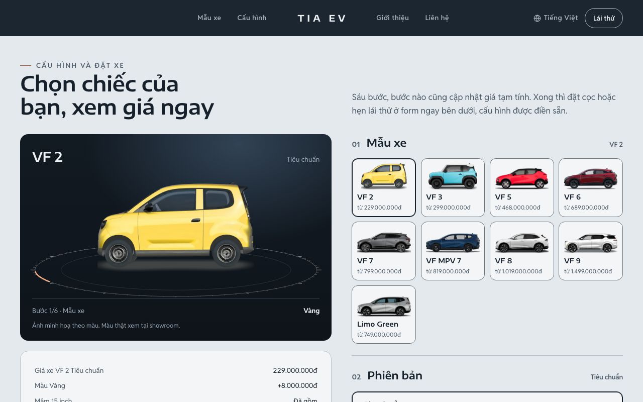Click the 'Bước 1/6 · Mẫu xe' text
This screenshot has height=402, width=643.
click(58, 311)
